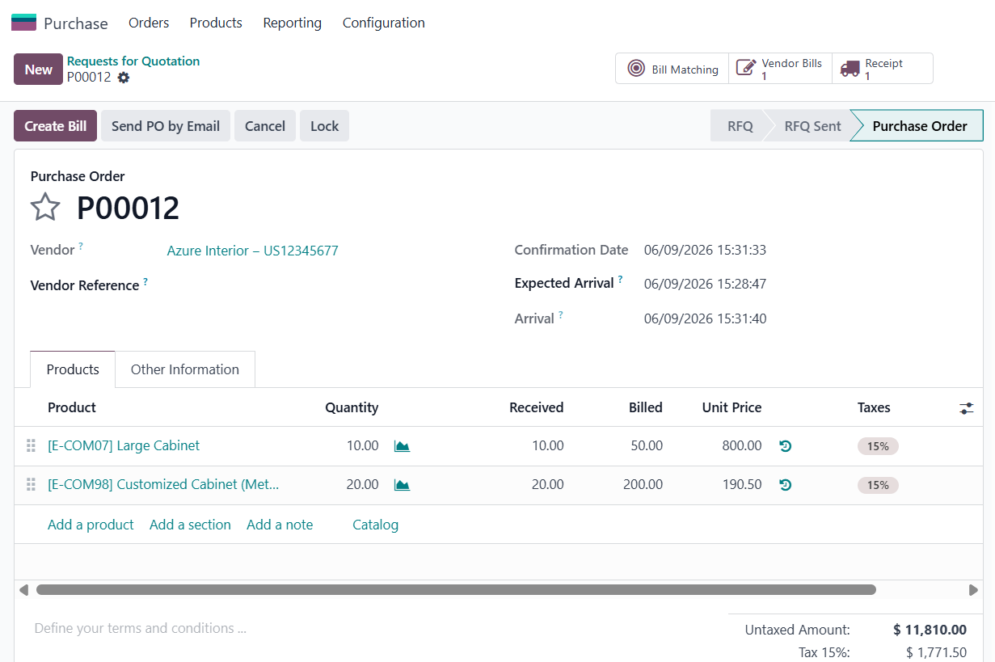The image size is (995, 662).
Task: Open the Products menu
Action: (x=216, y=23)
